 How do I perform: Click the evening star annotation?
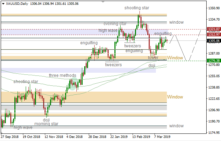click(115, 24)
